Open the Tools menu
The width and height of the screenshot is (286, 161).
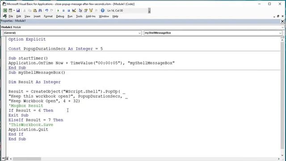click(79, 16)
